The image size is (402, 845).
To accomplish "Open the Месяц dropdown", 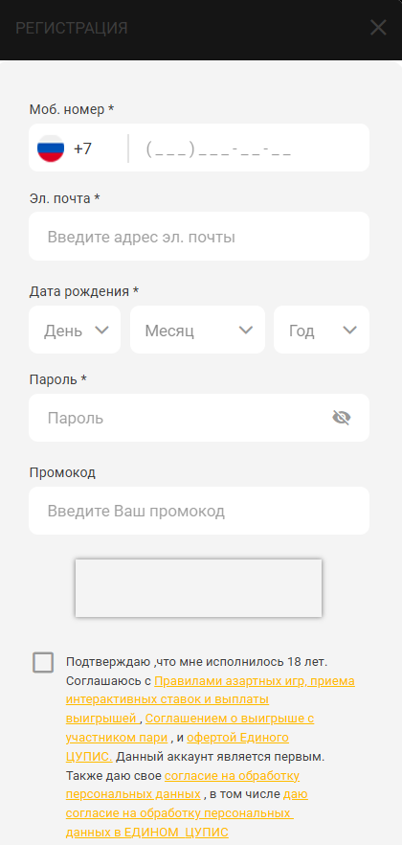I will point(197,330).
